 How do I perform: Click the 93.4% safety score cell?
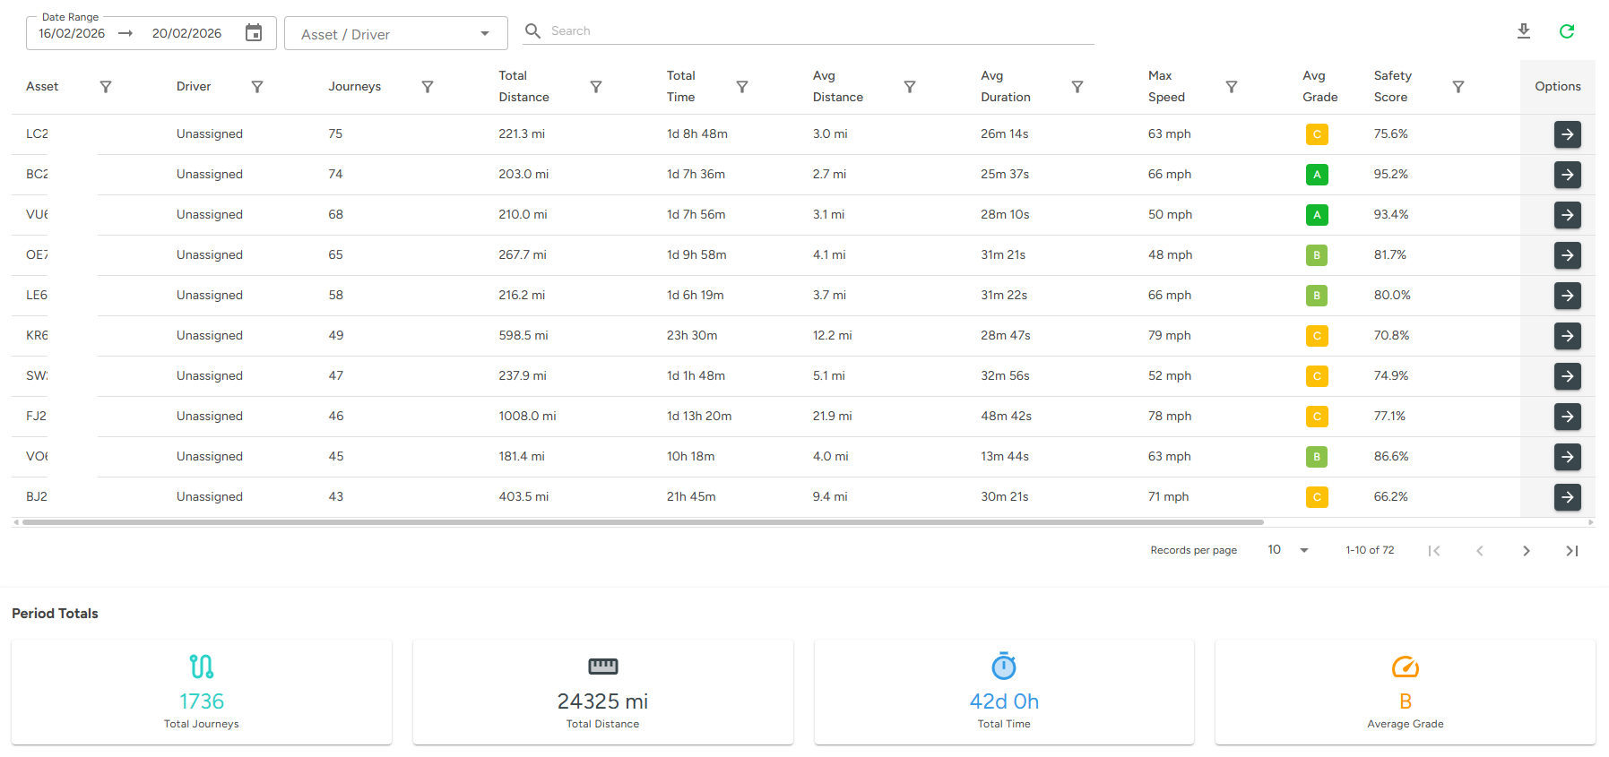1391,215
